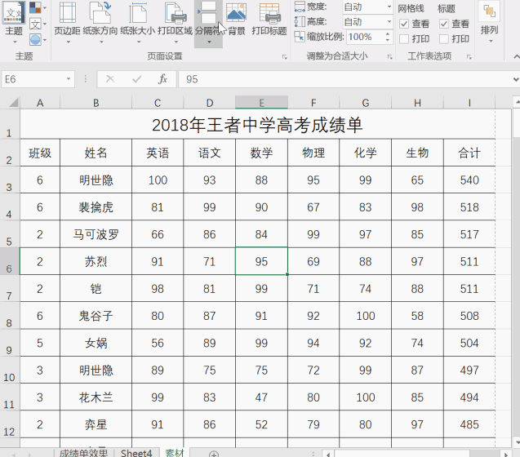520x457 pixels.
Task: Click the formula bar showing 95
Action: coord(344,79)
